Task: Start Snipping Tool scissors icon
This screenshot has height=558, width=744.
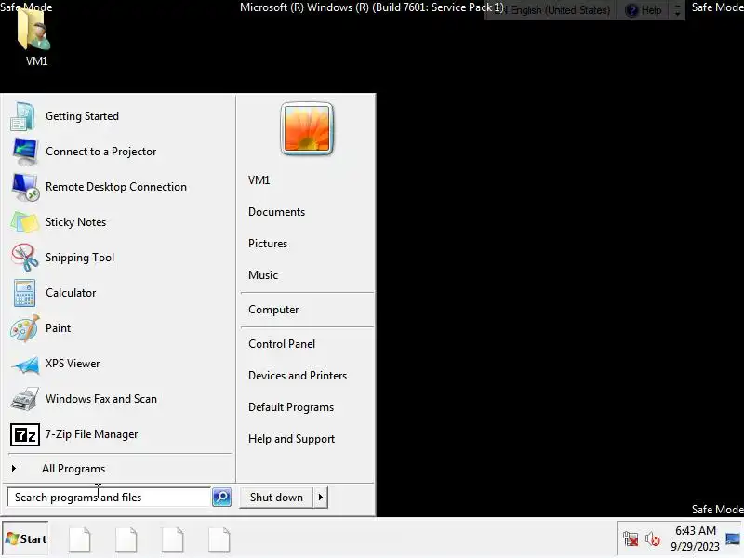Action: 25,258
